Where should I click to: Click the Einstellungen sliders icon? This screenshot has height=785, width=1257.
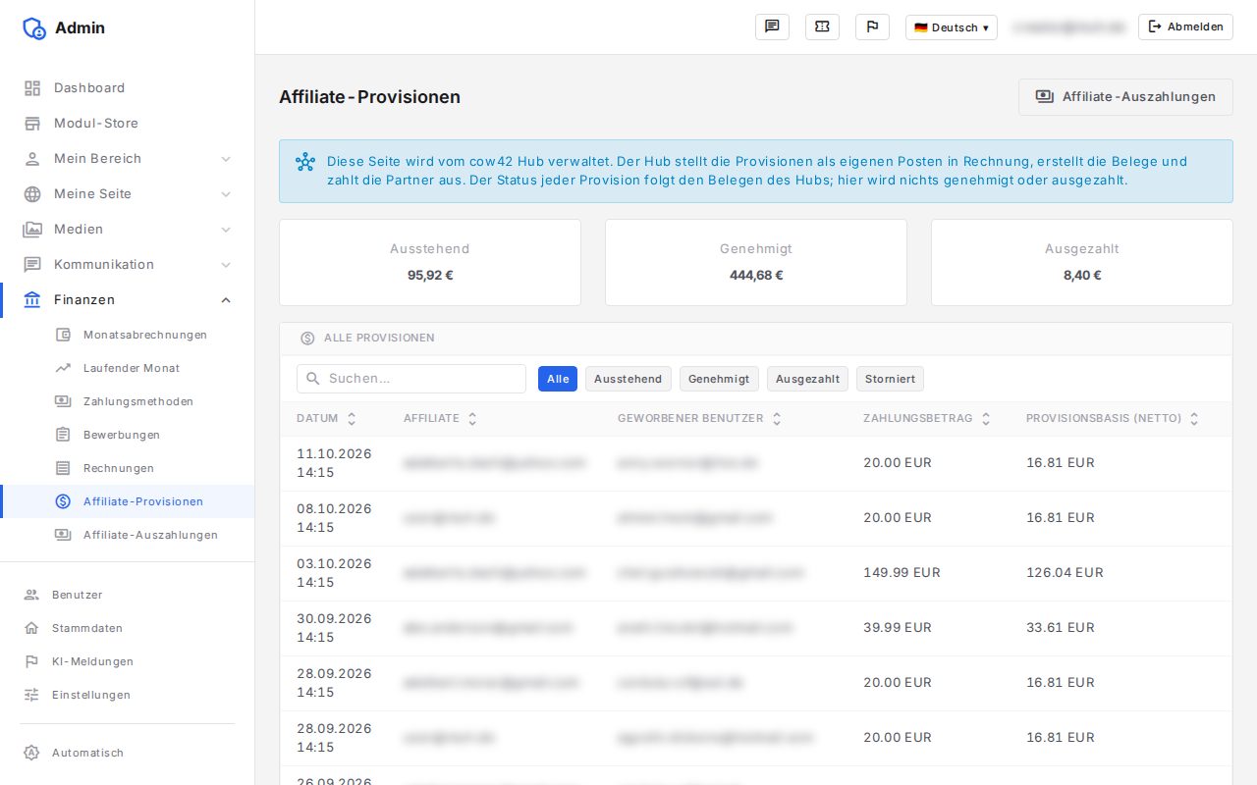tap(32, 695)
